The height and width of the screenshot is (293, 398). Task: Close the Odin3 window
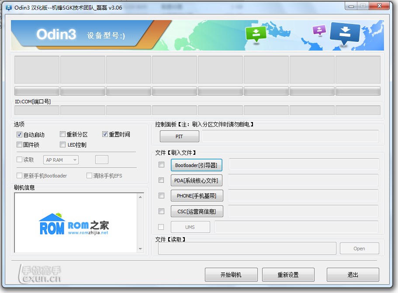coord(379,6)
